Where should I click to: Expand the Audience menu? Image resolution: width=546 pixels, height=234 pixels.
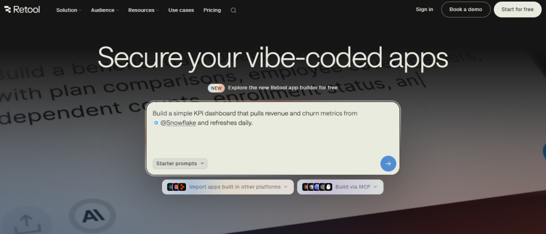tap(105, 10)
